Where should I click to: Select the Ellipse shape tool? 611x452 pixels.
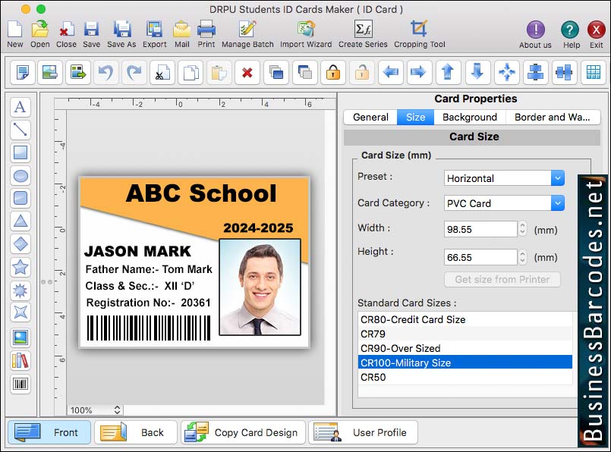pyautogui.click(x=20, y=176)
